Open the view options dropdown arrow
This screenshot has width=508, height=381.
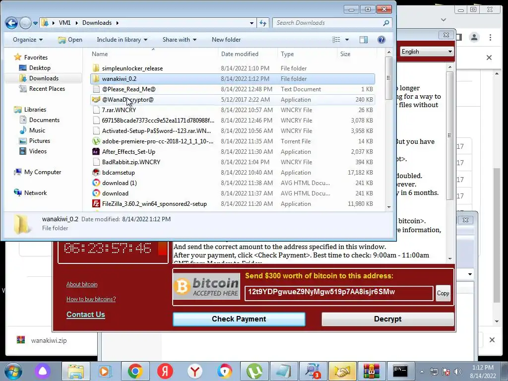(347, 40)
